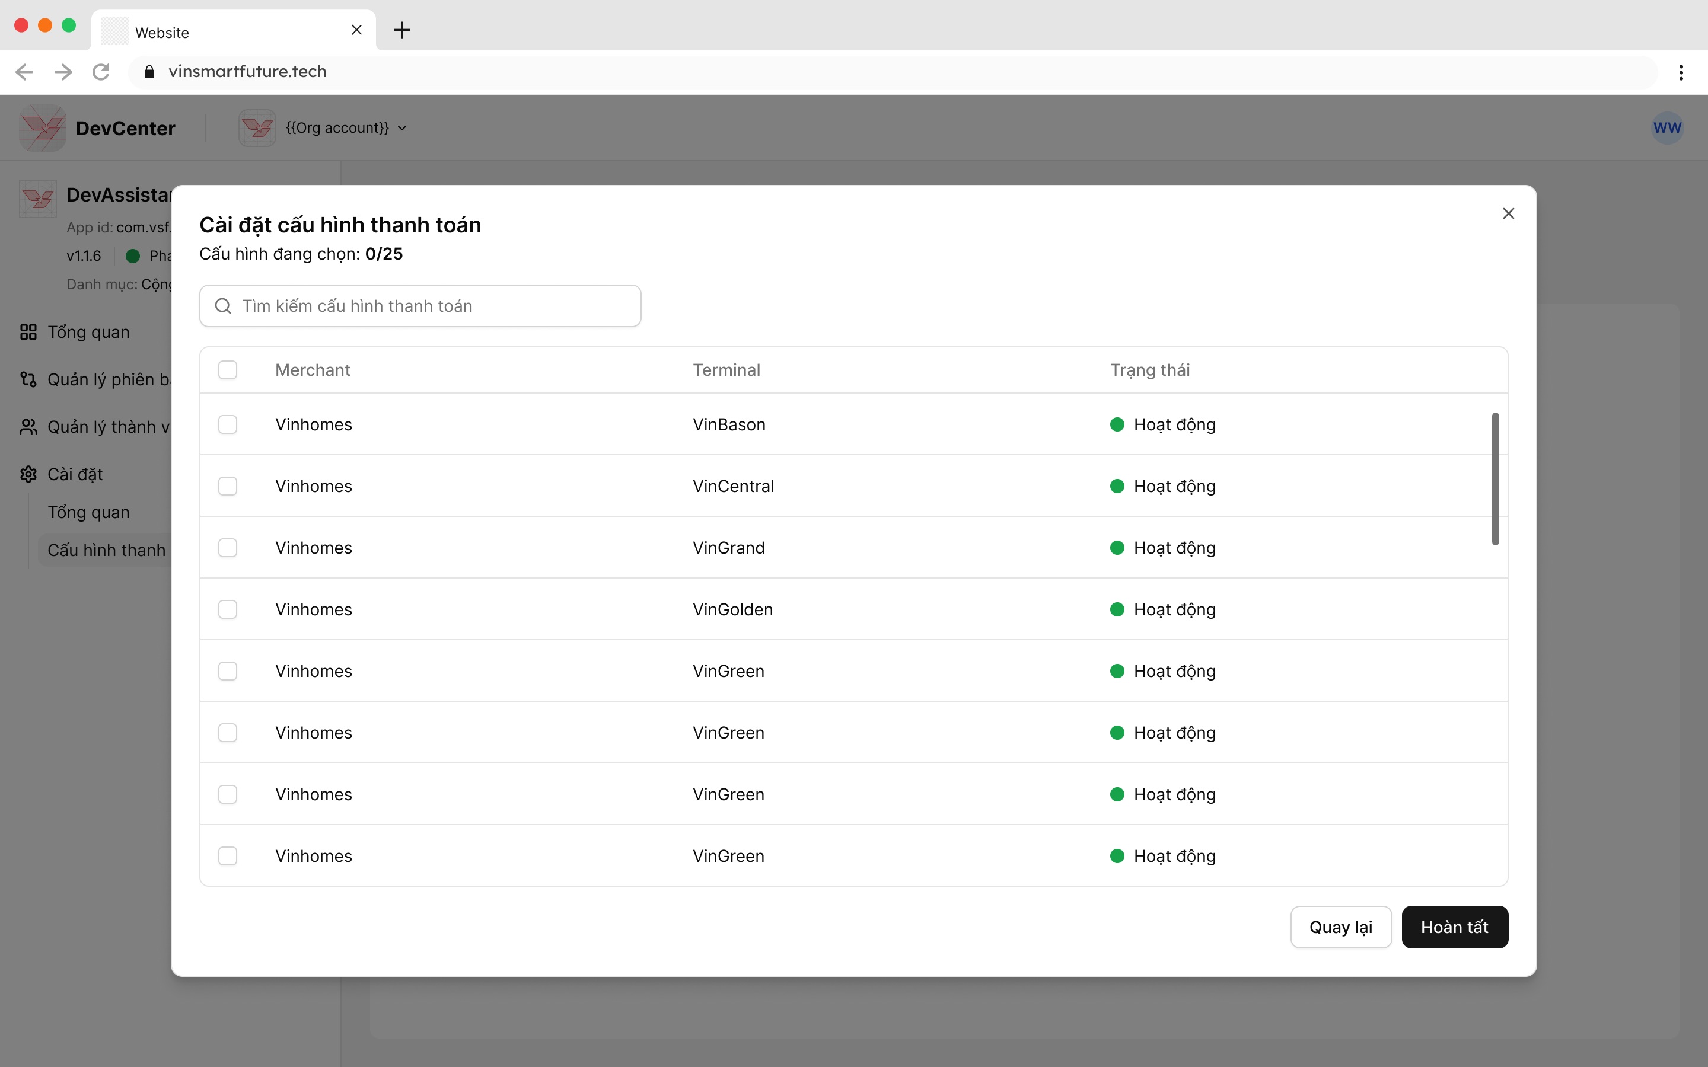The image size is (1708, 1067).
Task: Click Vinhomes in the VinGrand row
Action: [313, 548]
